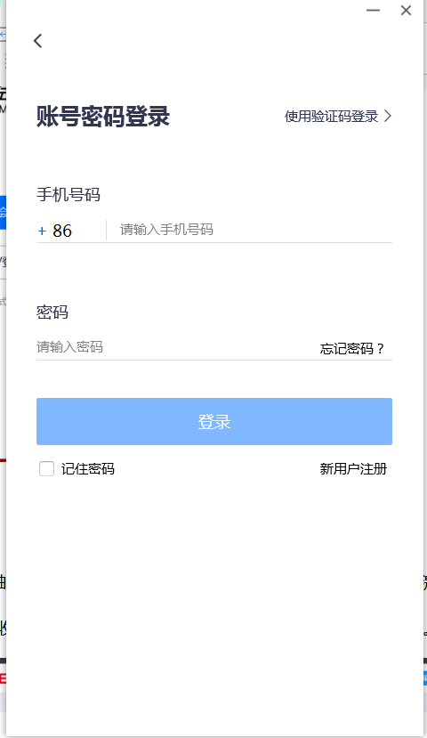
Task: Go back using the left arrow icon
Action: 38,41
